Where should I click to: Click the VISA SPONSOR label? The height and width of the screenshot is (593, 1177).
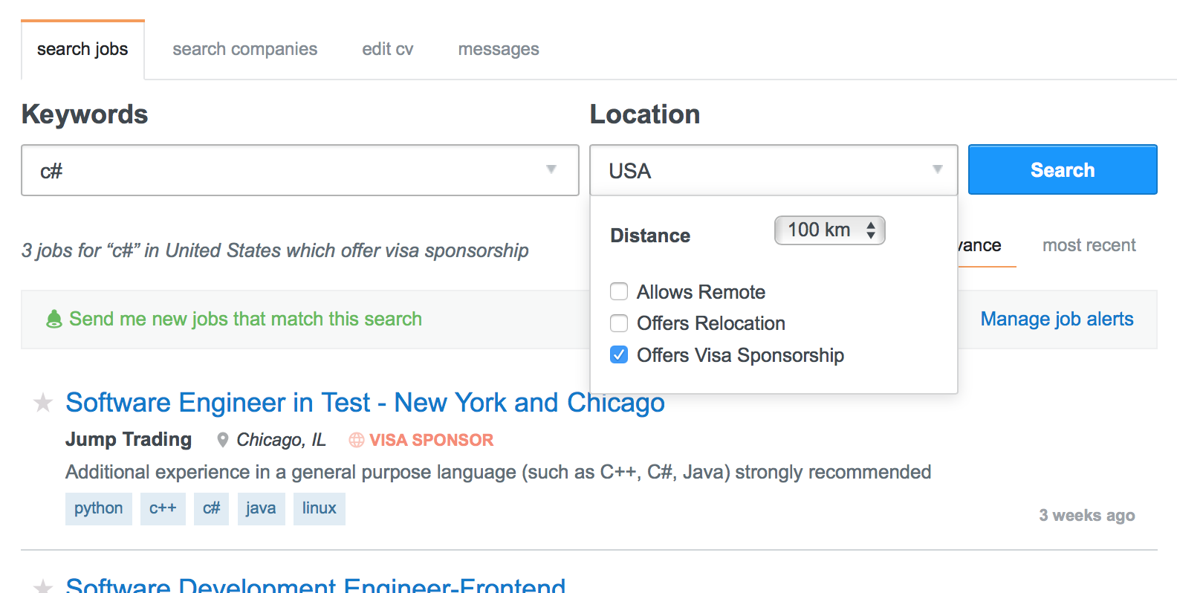click(x=431, y=440)
